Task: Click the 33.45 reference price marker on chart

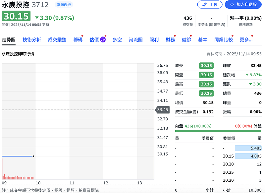Action: pyautogui.click(x=162, y=109)
